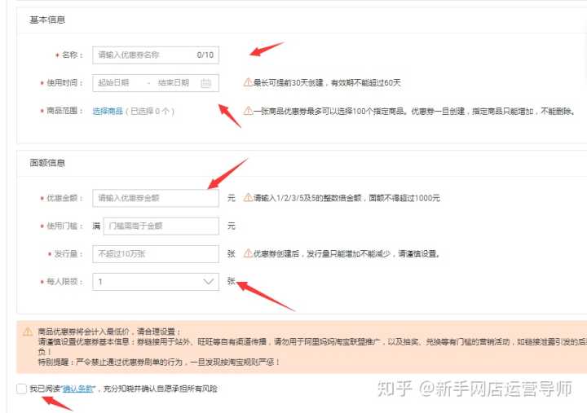The image size is (587, 413).
Task: Click the end date 结束日期 field
Action: [174, 82]
